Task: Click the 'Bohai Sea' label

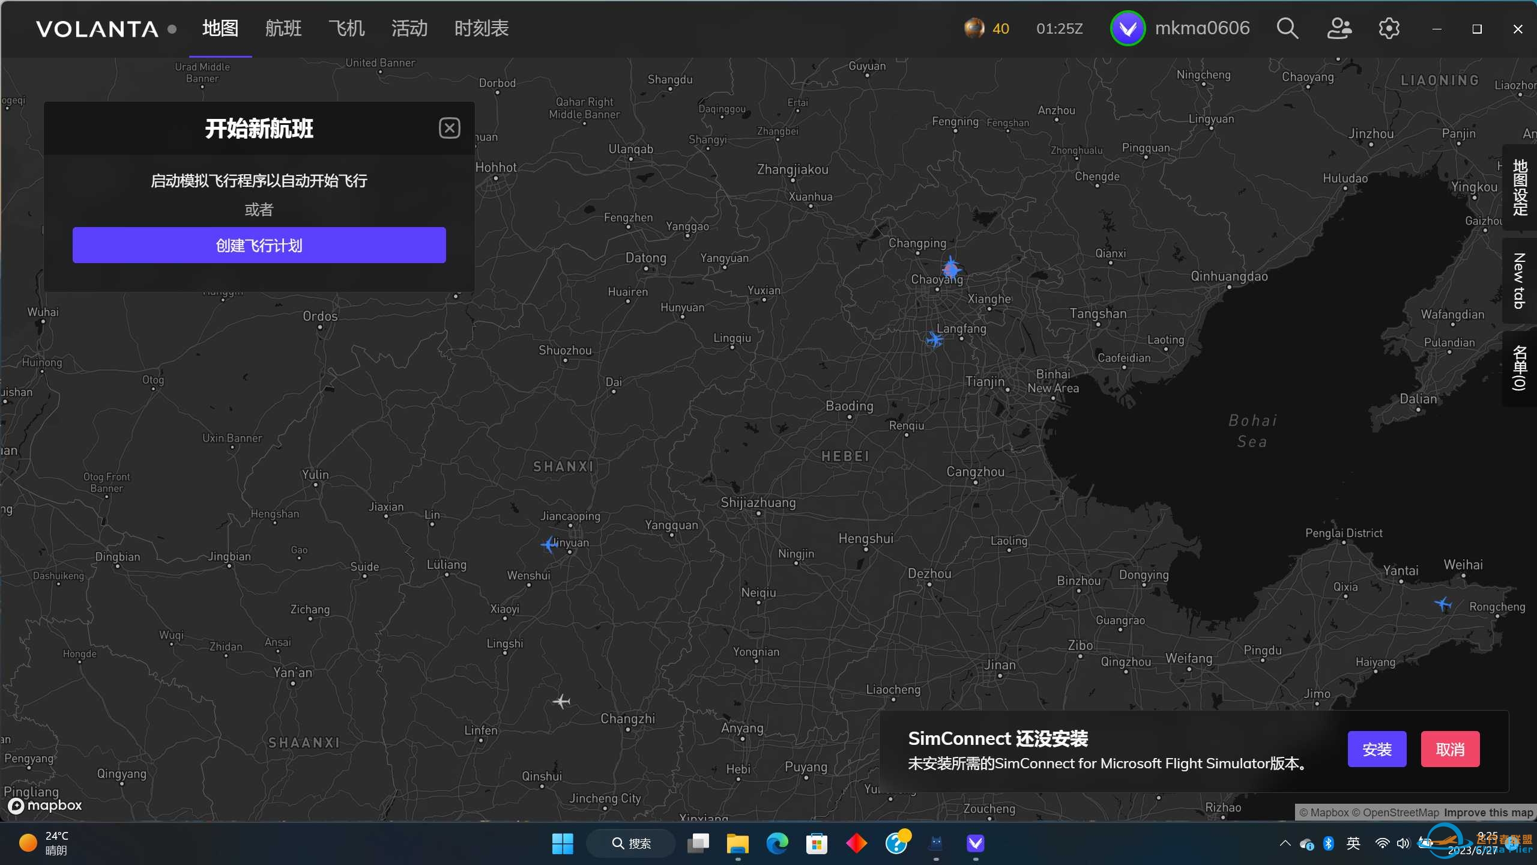Action: 1252,431
